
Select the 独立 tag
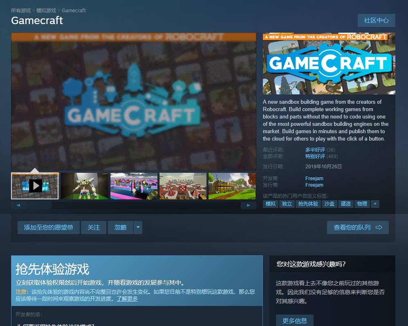(x=287, y=204)
